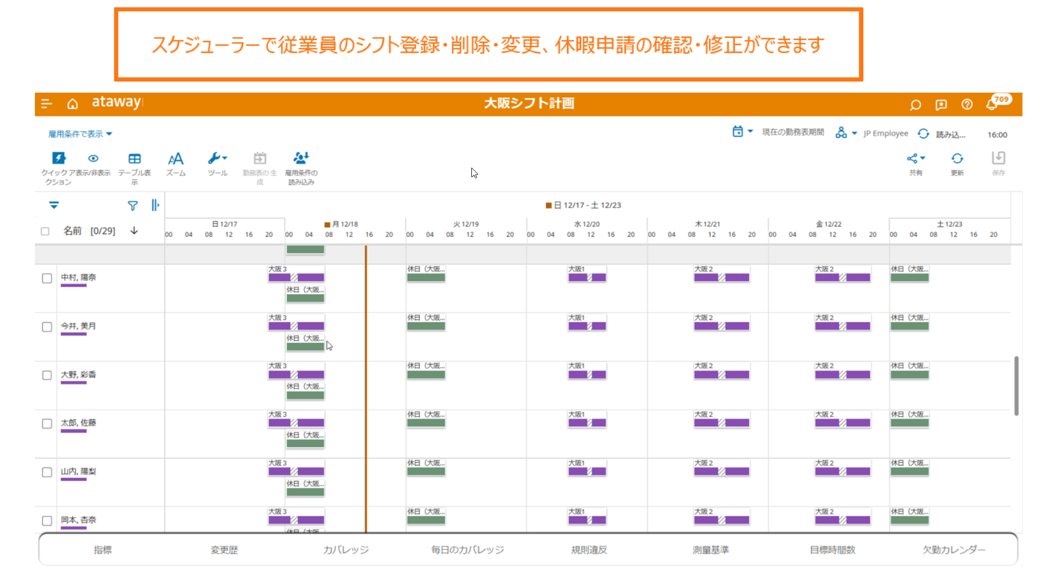The width and height of the screenshot is (1049, 577).
Task: Open the 欠勤カレンダー tab
Action: coord(953,550)
